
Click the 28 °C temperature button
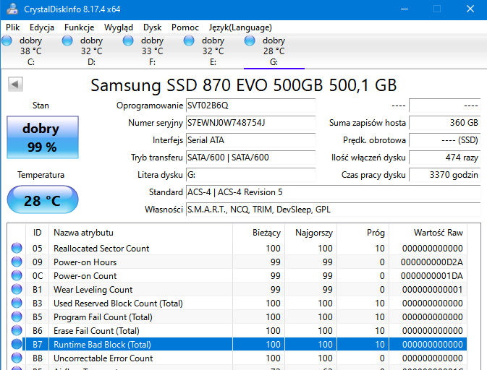pos(43,199)
